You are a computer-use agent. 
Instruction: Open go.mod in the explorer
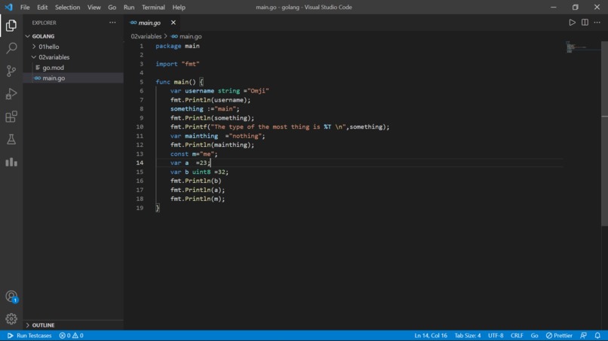tap(73, 67)
